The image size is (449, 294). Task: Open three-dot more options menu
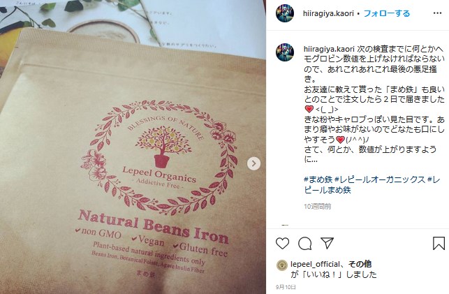pyautogui.click(x=437, y=13)
